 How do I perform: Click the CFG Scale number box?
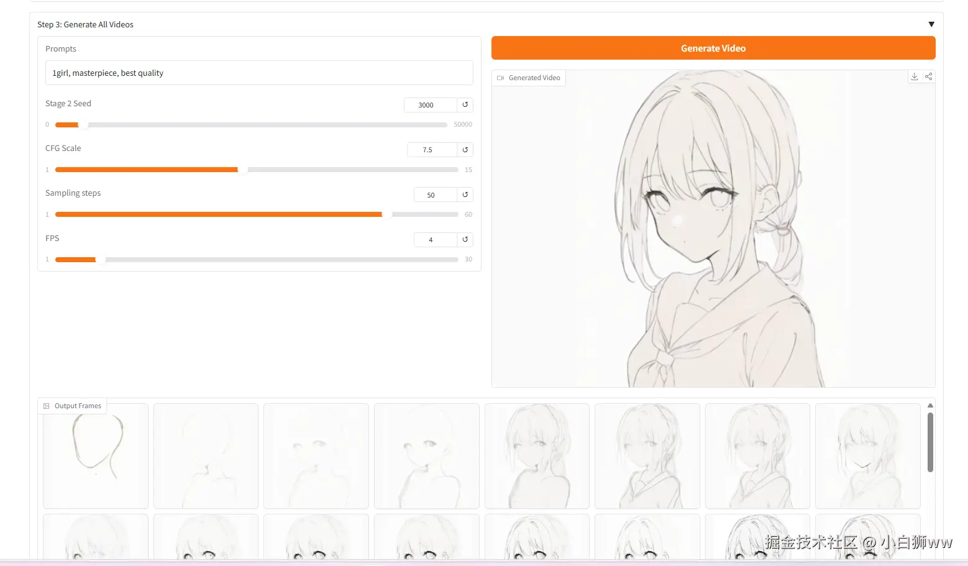(432, 150)
